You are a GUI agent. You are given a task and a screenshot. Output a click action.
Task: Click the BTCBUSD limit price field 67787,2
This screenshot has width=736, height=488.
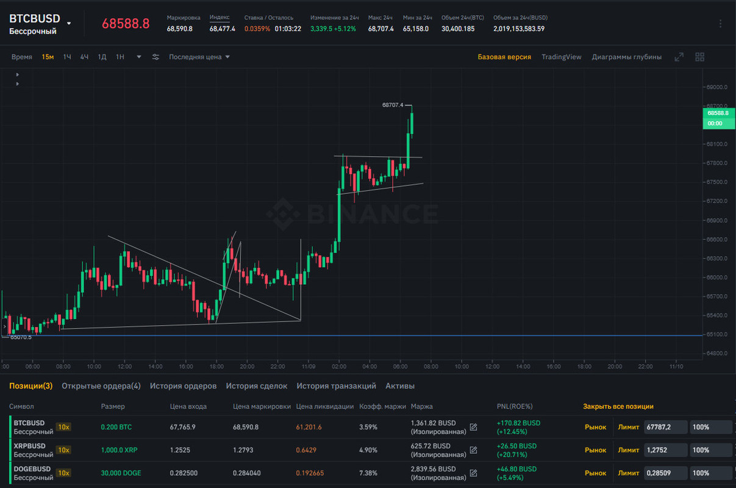tap(665, 427)
